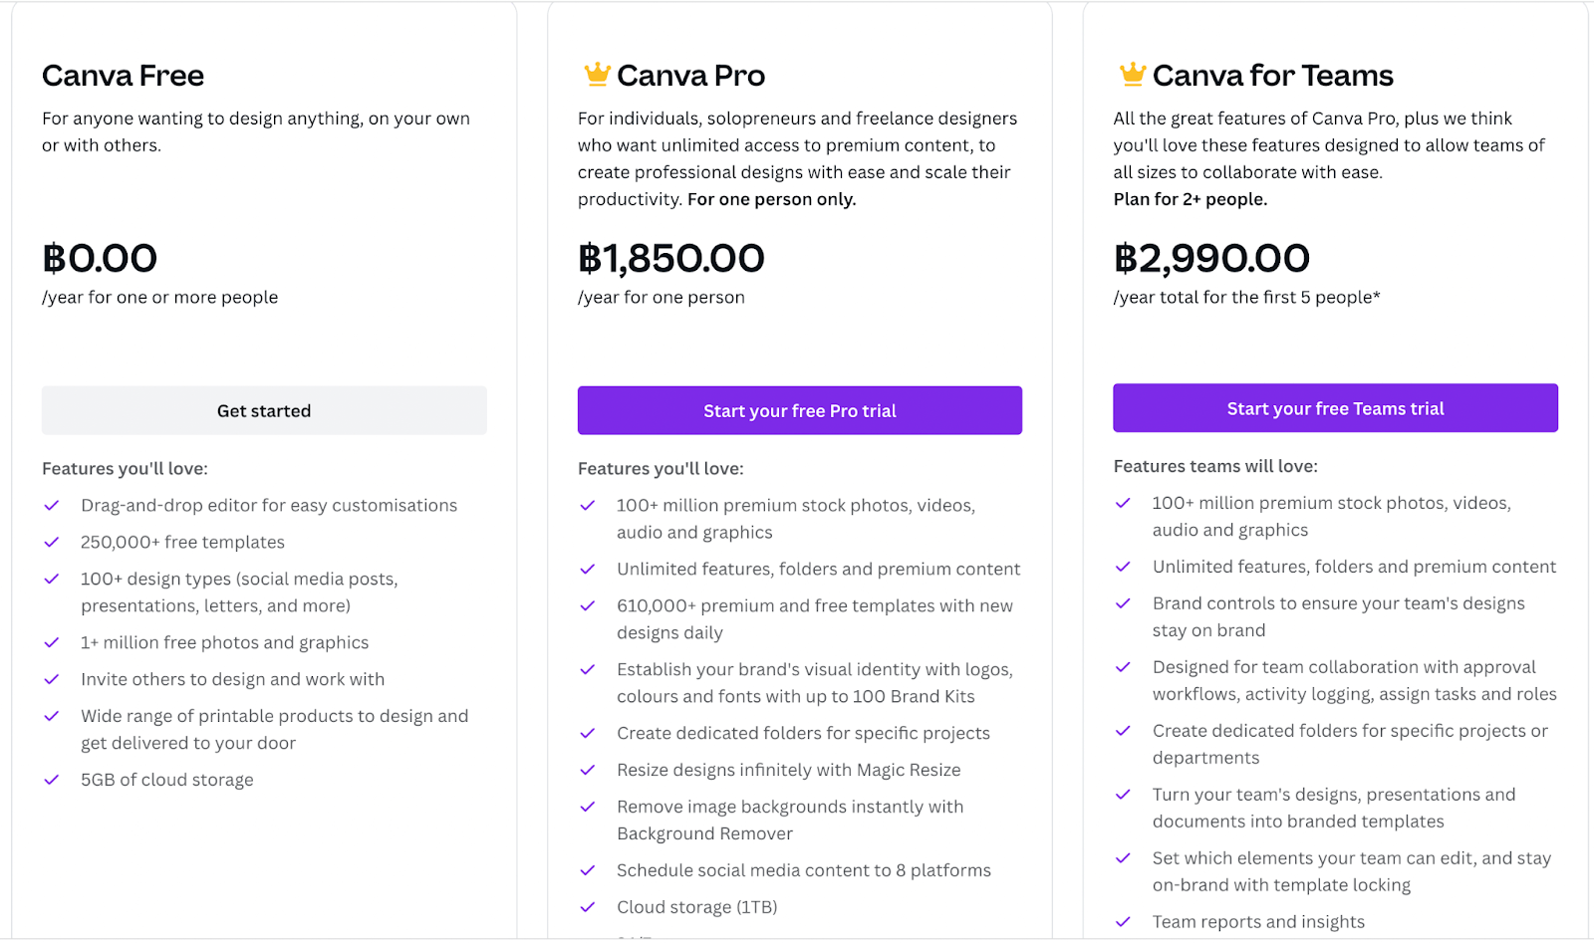Click the checkmark next to Team reports and insights

coord(1124,922)
